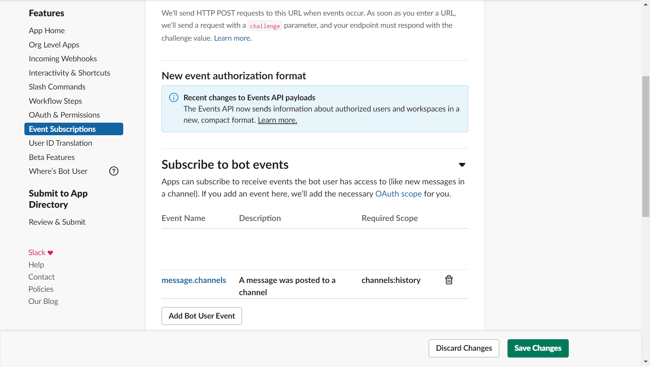Click the Required Scope column header

pos(390,218)
